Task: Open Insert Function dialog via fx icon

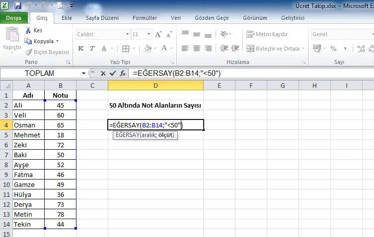Action: click(122, 73)
